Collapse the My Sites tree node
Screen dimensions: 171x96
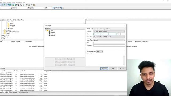coord(46,31)
